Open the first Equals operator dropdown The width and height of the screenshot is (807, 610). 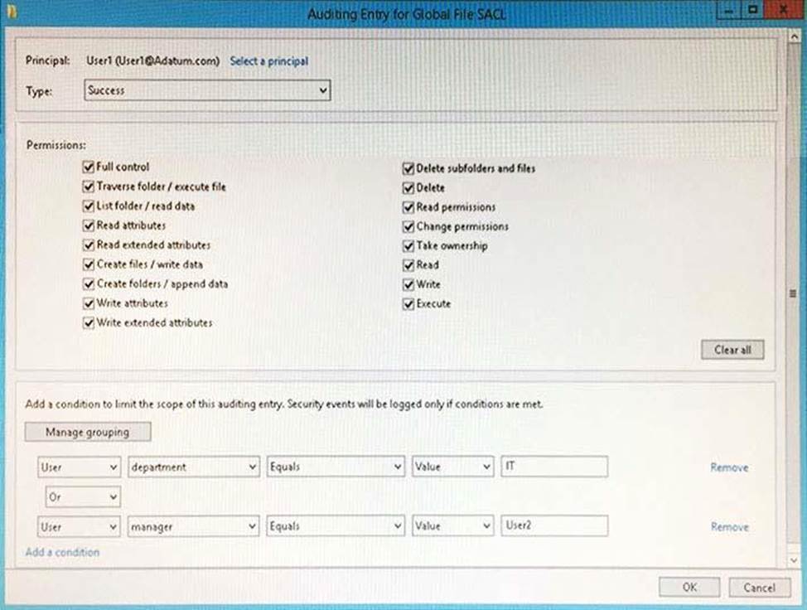pos(335,467)
